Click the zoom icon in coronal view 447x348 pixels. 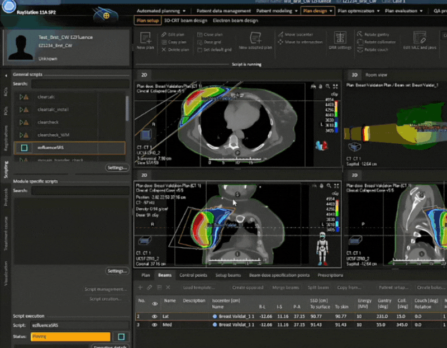[x=329, y=186]
